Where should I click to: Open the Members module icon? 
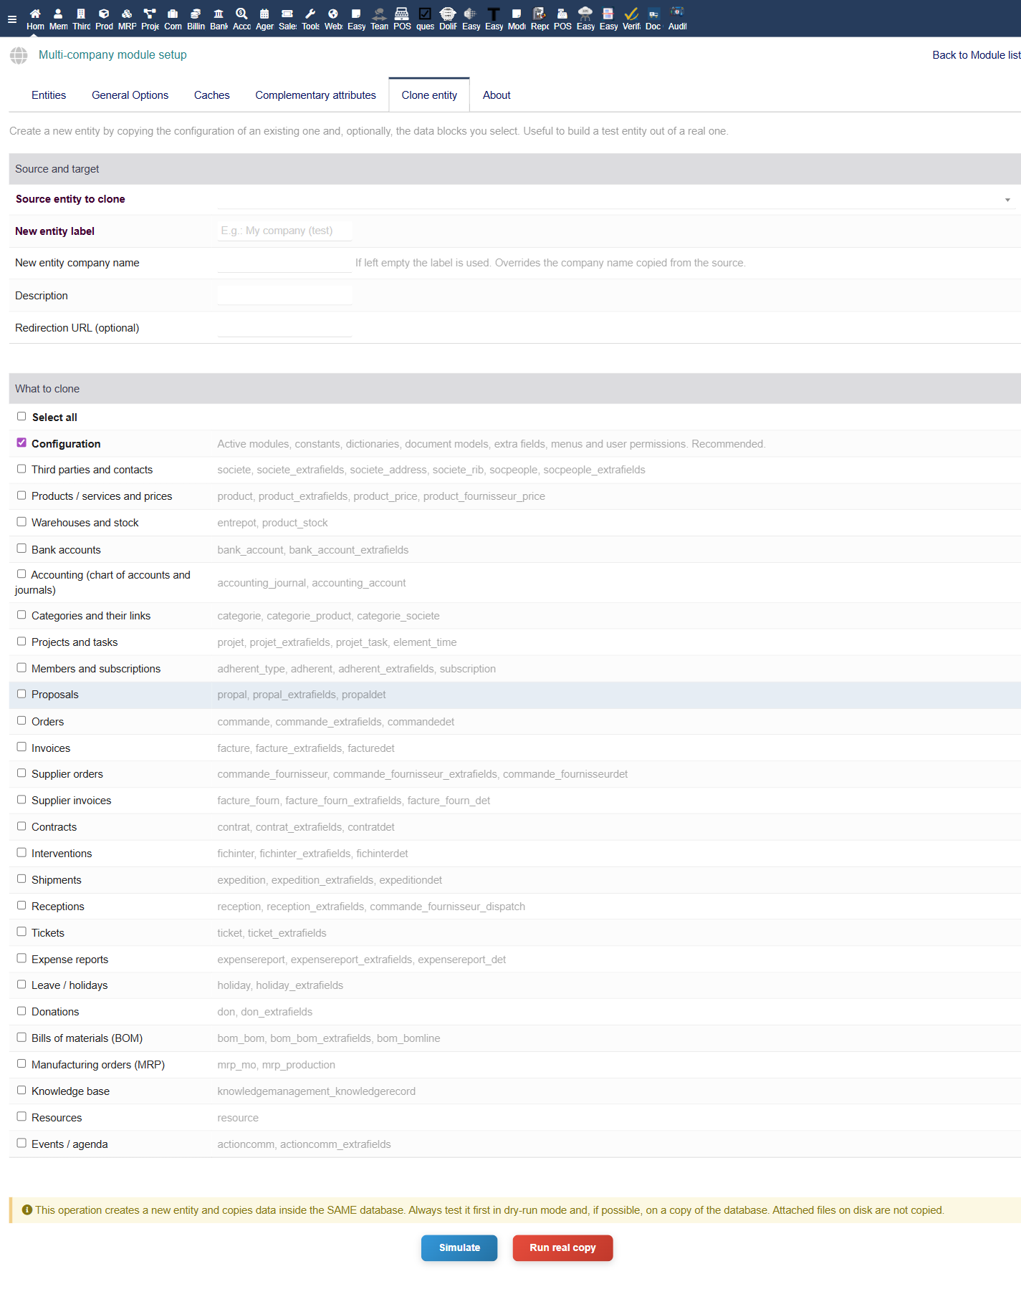(58, 14)
